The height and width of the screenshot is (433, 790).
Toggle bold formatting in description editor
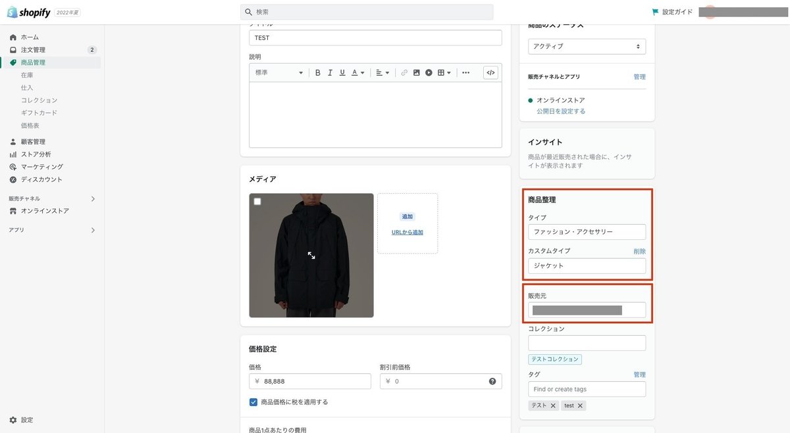pyautogui.click(x=317, y=73)
